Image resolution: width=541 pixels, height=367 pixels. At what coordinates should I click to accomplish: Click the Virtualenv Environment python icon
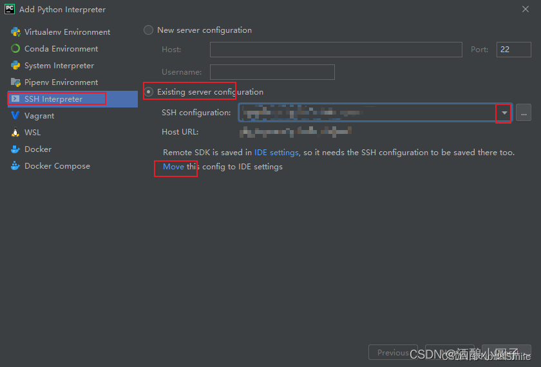click(15, 32)
